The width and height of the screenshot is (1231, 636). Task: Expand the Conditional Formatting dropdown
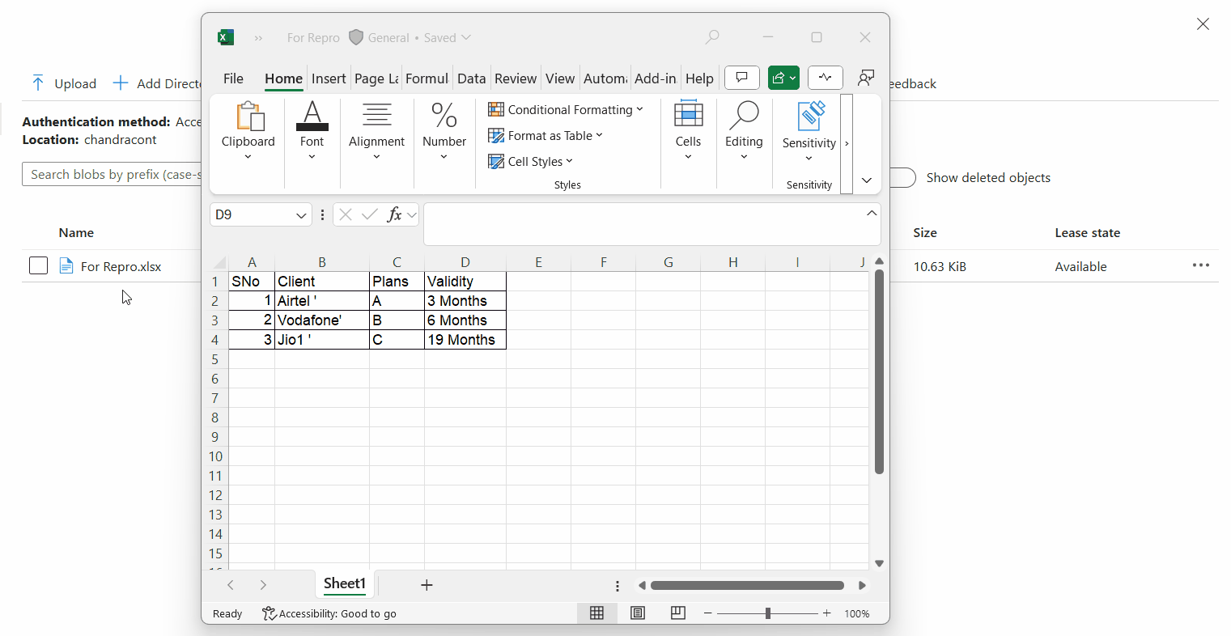coord(640,109)
